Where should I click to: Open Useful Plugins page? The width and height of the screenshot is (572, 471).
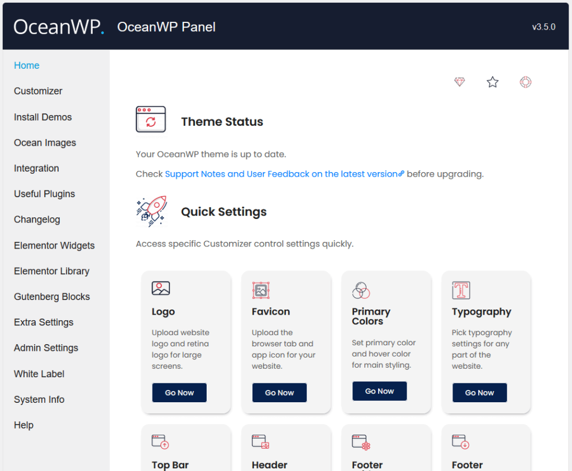45,194
